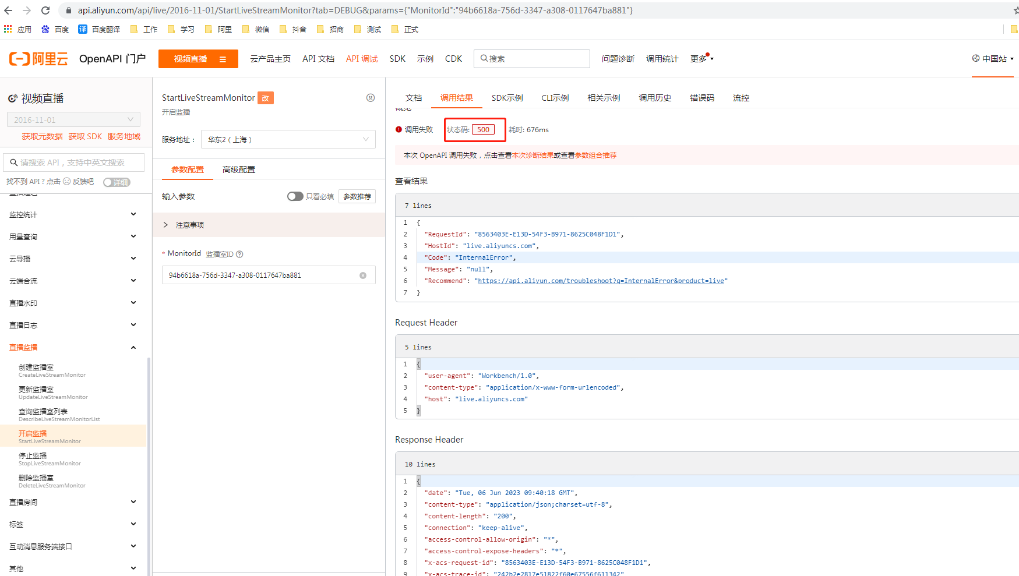1019x576 pixels.
Task: Select 创建监播室 CreateLiveStreamMonitor
Action: pos(73,370)
